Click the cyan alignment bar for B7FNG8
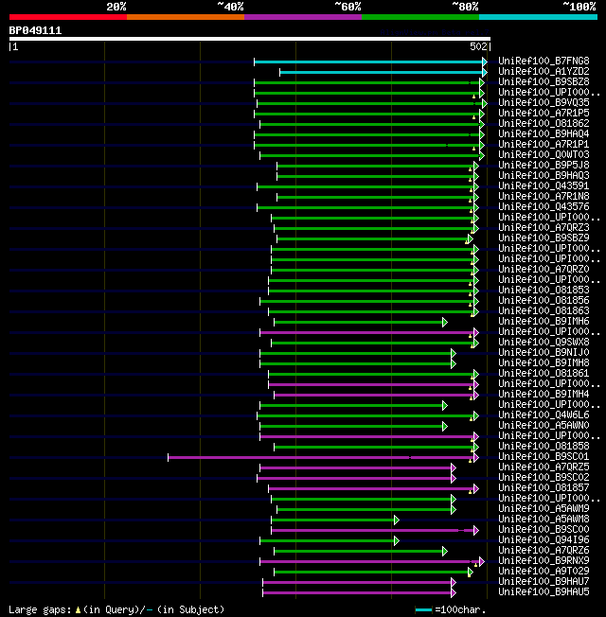This screenshot has height=617, width=606. [370, 62]
